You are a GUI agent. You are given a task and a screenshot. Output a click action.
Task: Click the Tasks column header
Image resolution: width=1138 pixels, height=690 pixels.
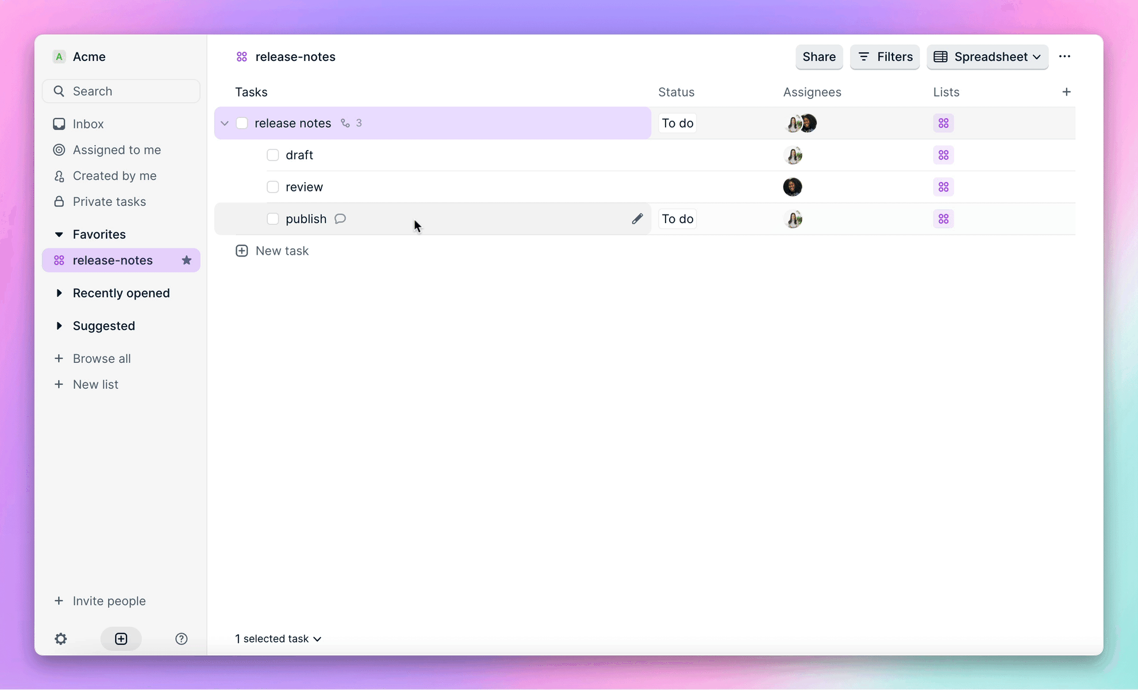(x=251, y=92)
